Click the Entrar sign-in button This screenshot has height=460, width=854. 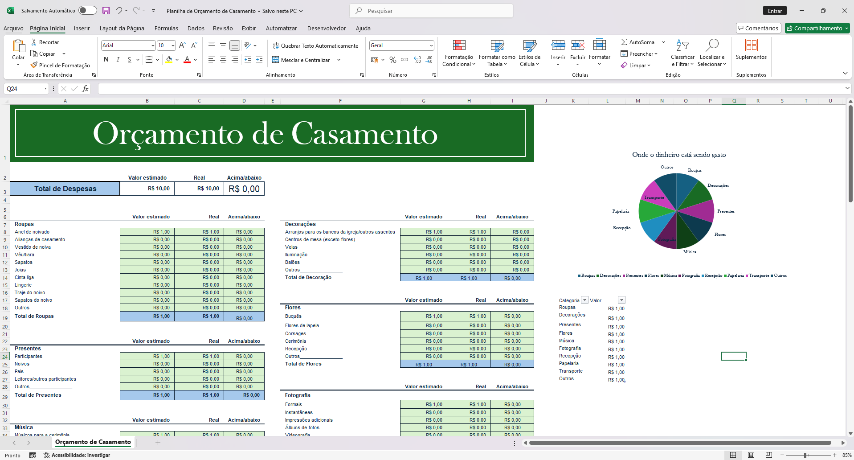(775, 11)
